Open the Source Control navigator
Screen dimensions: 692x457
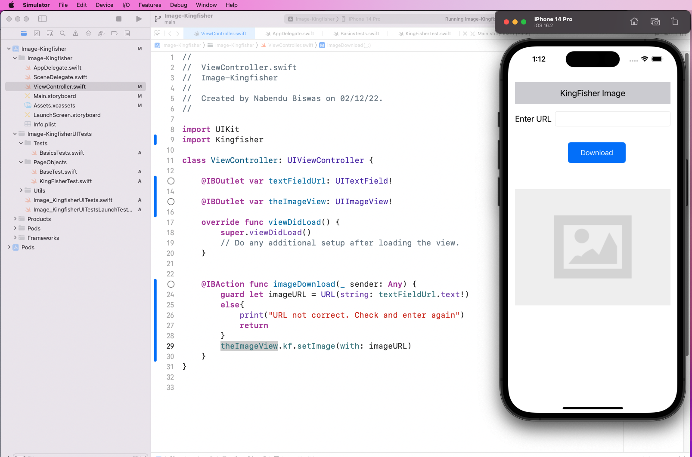point(37,33)
